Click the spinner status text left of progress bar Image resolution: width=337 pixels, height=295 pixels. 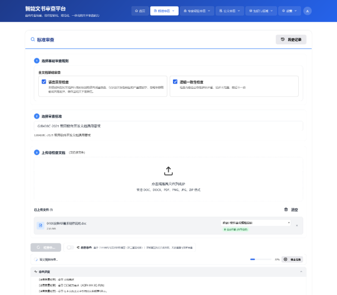[x=48, y=260]
